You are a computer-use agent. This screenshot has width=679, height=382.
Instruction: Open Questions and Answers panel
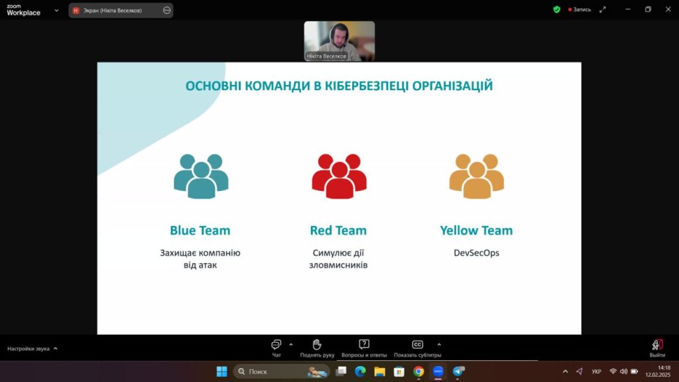[x=363, y=345]
